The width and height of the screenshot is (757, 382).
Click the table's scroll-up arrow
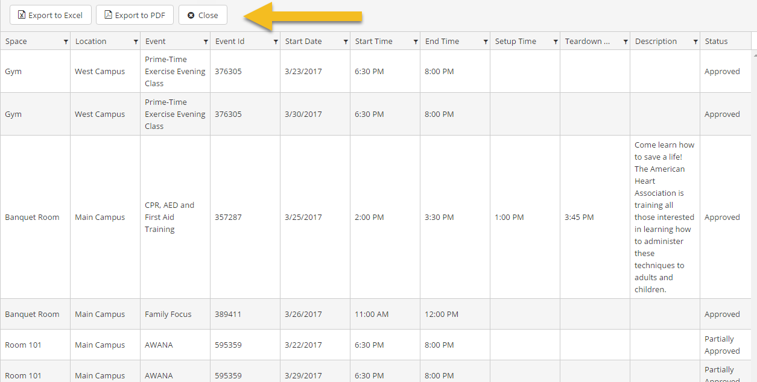click(754, 55)
